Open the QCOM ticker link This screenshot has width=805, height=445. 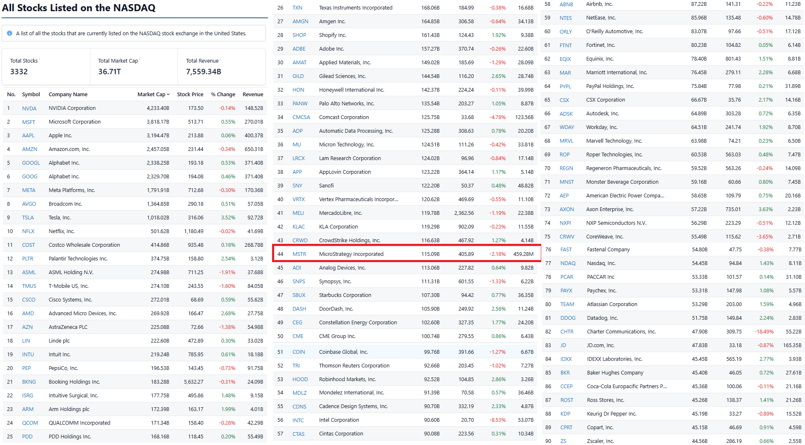pyautogui.click(x=30, y=423)
